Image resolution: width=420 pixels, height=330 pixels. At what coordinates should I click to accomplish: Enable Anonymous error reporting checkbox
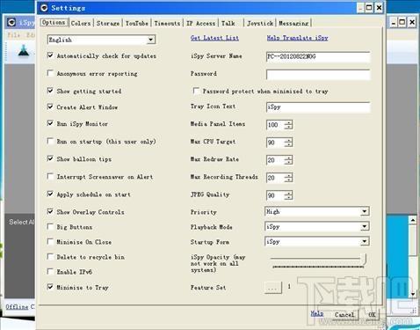50,73
